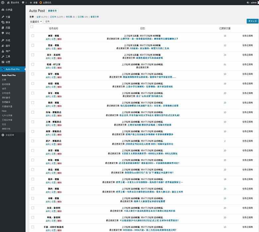Image resolution: width=259 pixels, height=232 pixels.
Task: Click the orange circle icon in admin bar
Action: point(41,3)
